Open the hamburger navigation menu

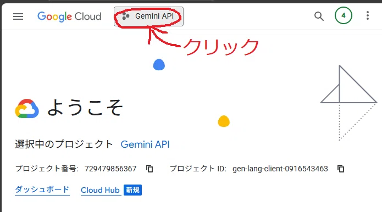click(18, 16)
